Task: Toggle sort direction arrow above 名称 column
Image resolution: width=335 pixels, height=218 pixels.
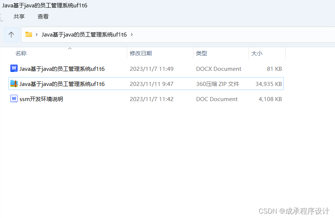Action: (x=70, y=49)
